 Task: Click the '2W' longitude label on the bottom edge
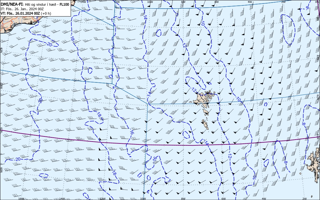point(305,199)
